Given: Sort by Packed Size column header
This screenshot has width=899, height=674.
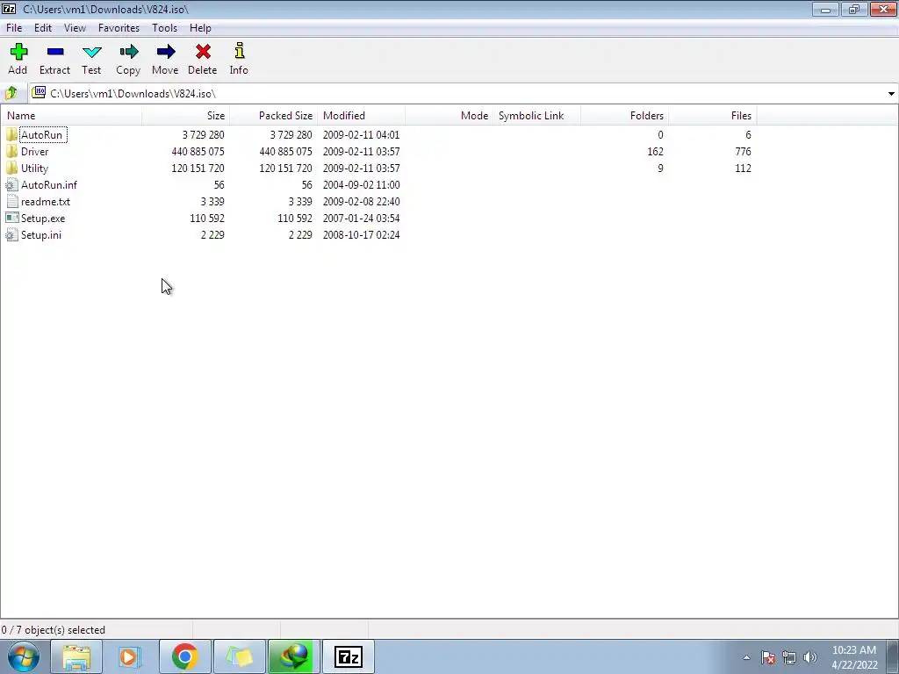Looking at the screenshot, I should (x=274, y=116).
